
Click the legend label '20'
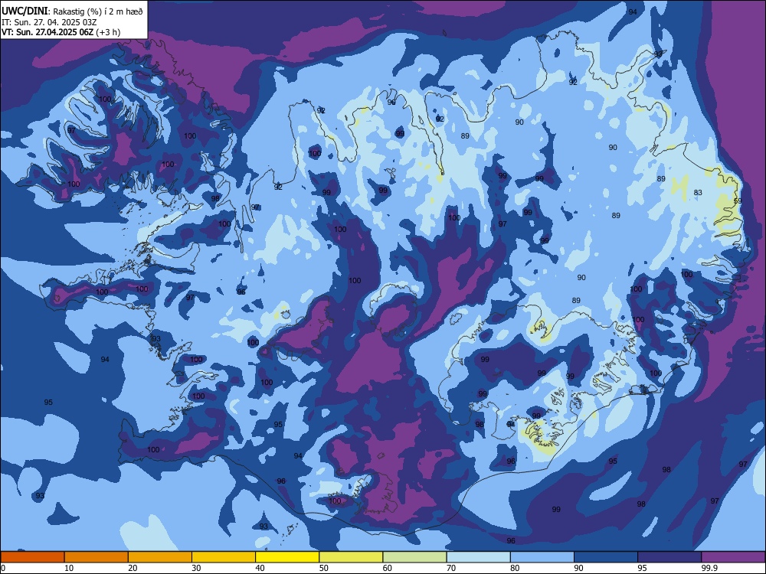pos(133,568)
